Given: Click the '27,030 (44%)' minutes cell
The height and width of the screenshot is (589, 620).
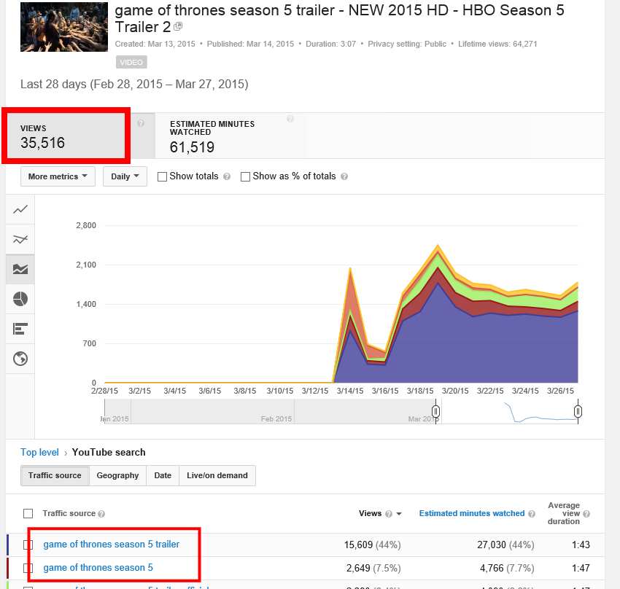Looking at the screenshot, I should click(x=505, y=545).
